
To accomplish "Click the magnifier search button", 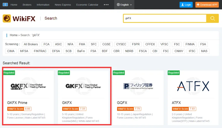I will pos(213,18).
